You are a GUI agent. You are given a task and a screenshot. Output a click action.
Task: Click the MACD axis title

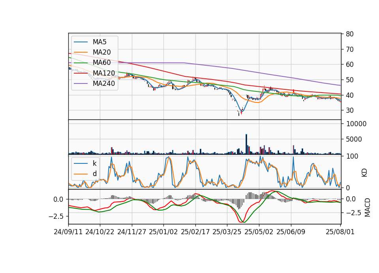coord(368,207)
